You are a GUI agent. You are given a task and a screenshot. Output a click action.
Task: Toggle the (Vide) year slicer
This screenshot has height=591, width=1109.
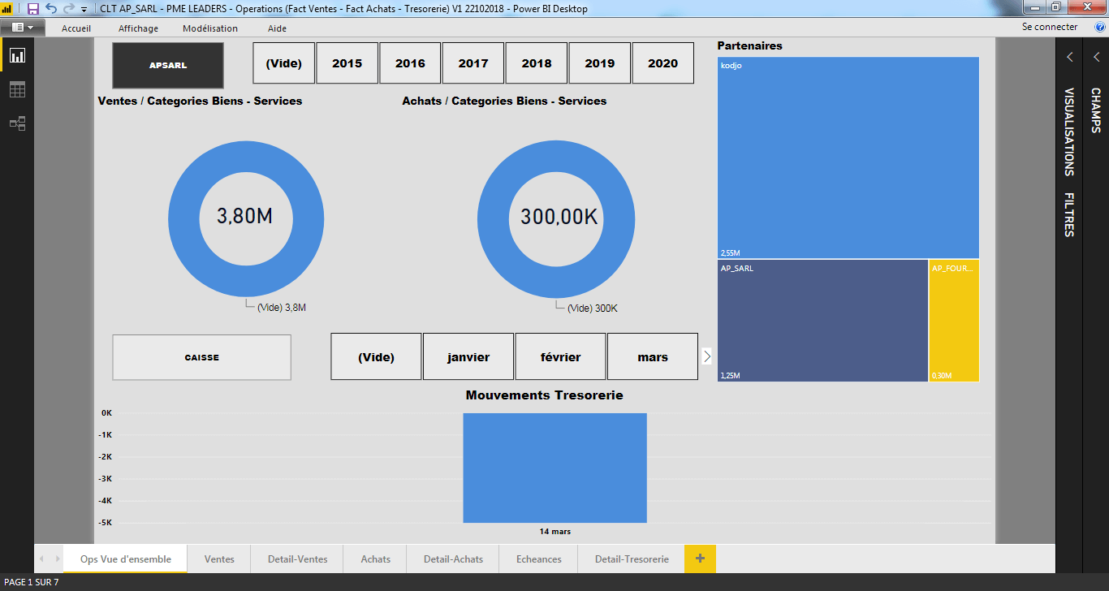coord(283,63)
